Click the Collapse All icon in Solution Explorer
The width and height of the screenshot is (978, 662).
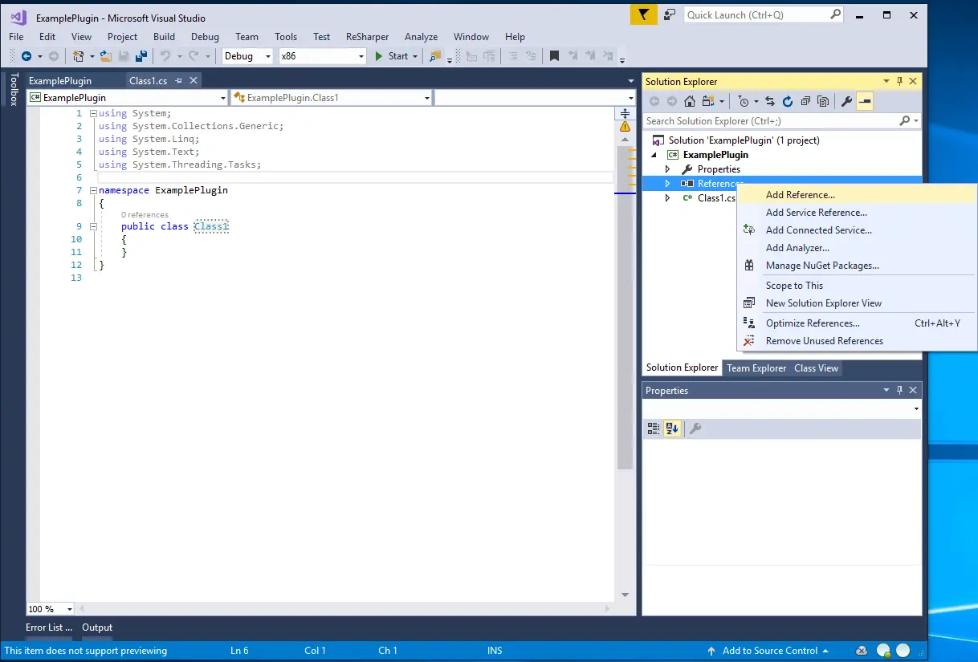click(x=805, y=101)
